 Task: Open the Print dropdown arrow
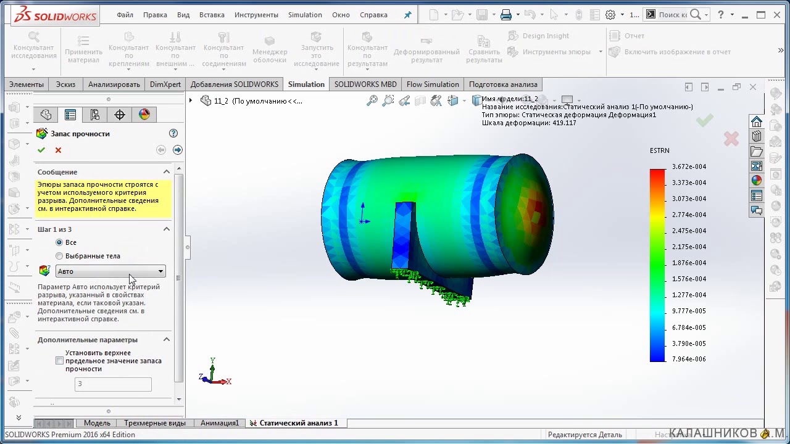pyautogui.click(x=517, y=15)
